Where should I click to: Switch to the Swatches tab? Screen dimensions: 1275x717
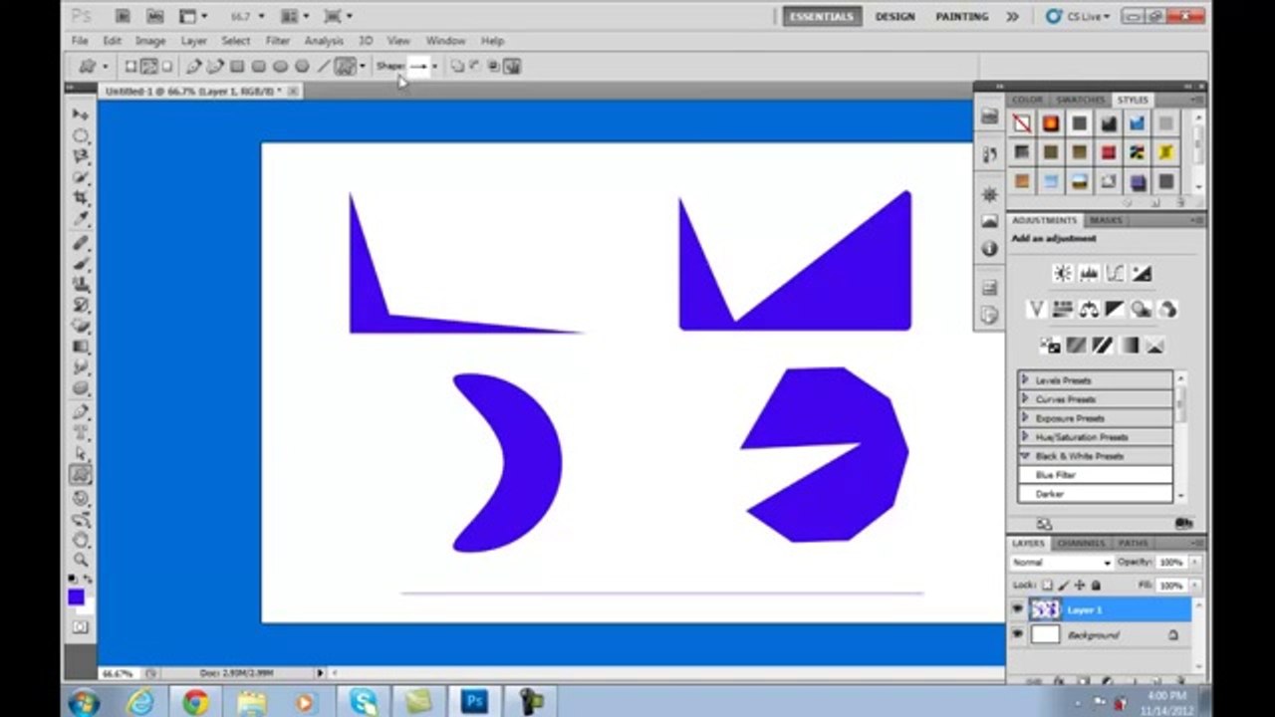tap(1080, 101)
